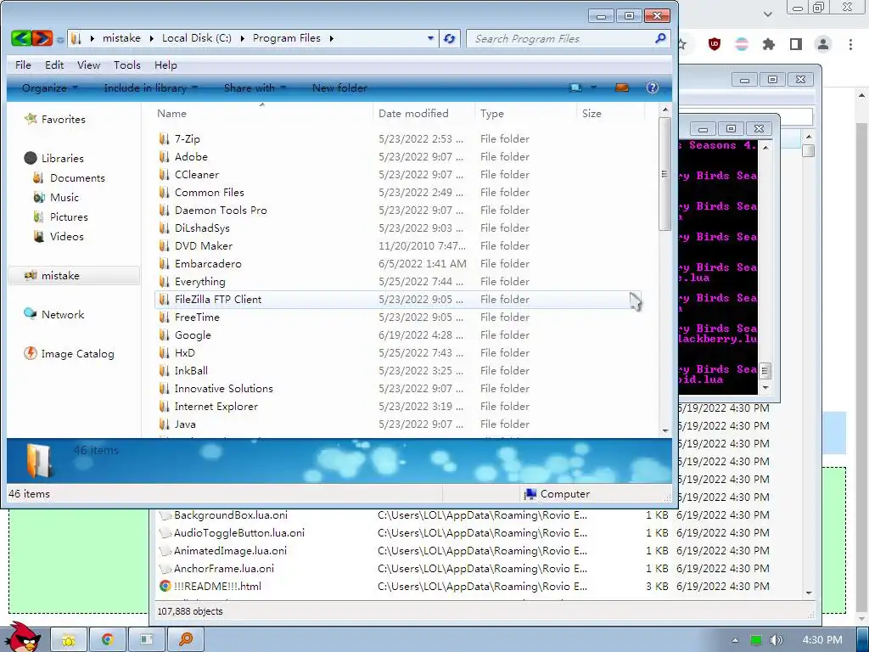Click the Image Catalog icon in sidebar

(31, 353)
